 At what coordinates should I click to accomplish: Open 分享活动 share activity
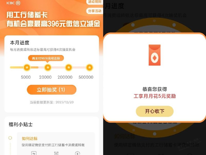(x=95, y=11)
